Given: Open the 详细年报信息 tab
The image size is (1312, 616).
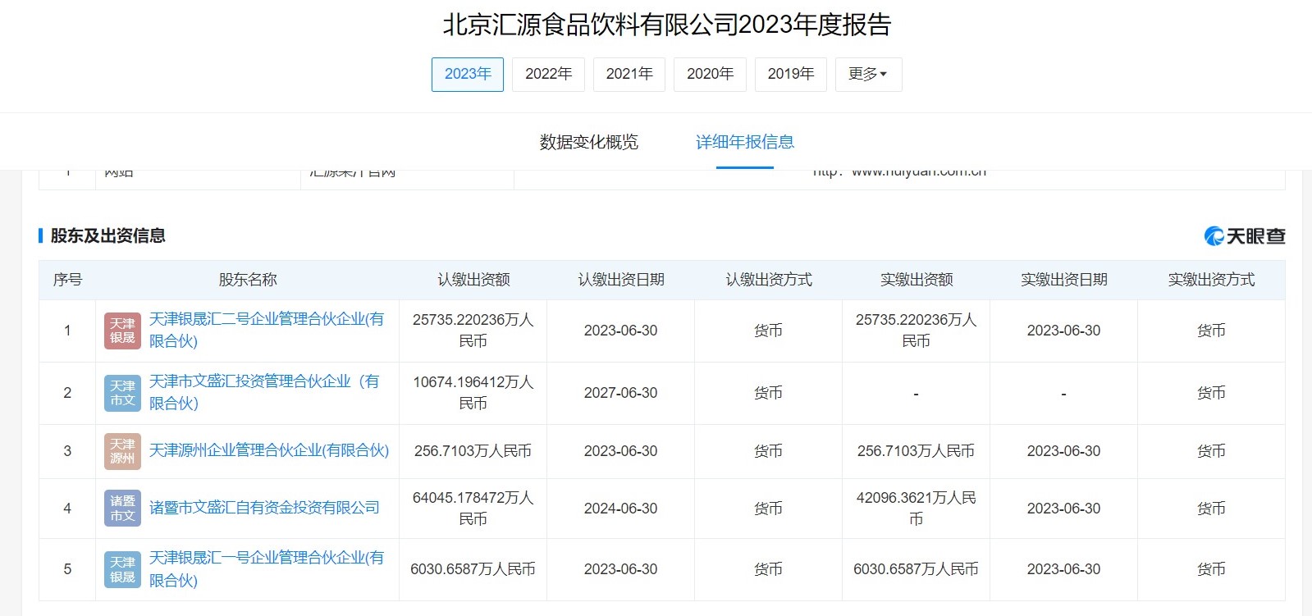Looking at the screenshot, I should pos(745,142).
